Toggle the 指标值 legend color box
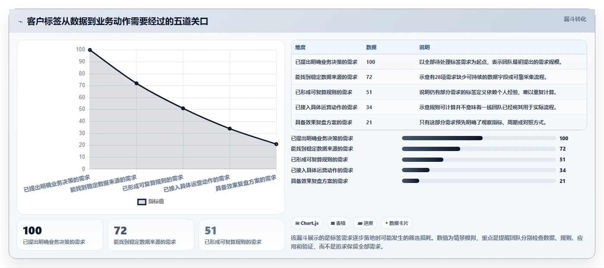This screenshot has width=604, height=268. (142, 202)
